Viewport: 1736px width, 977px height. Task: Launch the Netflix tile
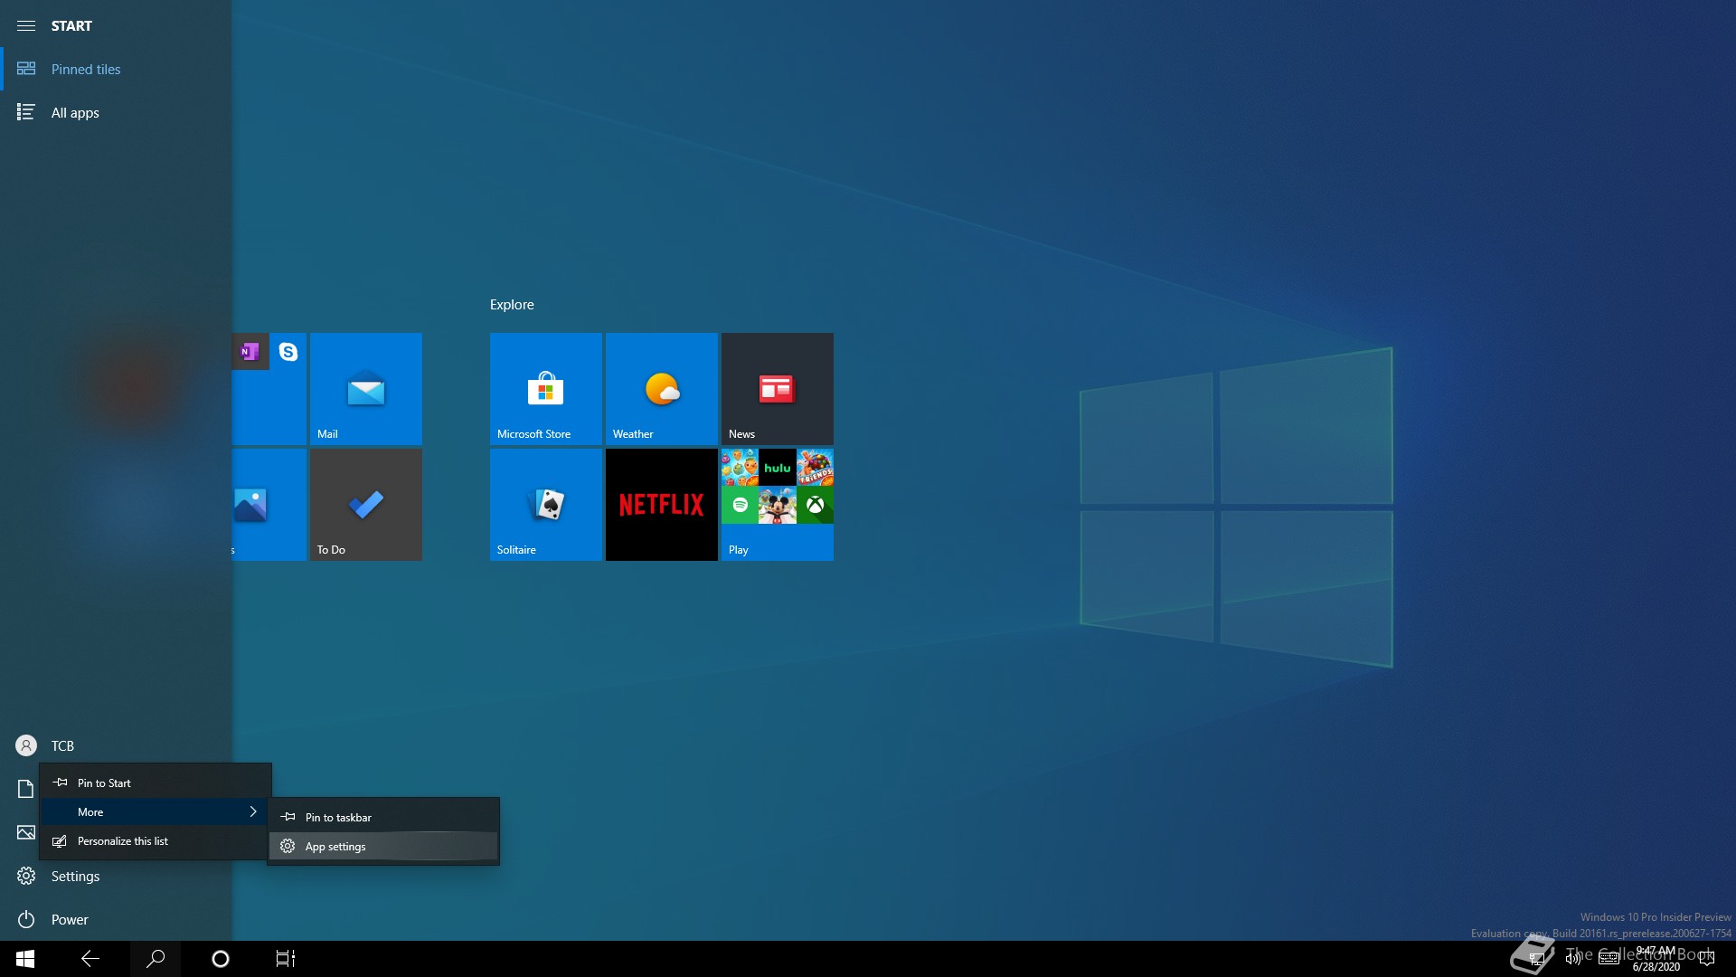click(x=661, y=505)
